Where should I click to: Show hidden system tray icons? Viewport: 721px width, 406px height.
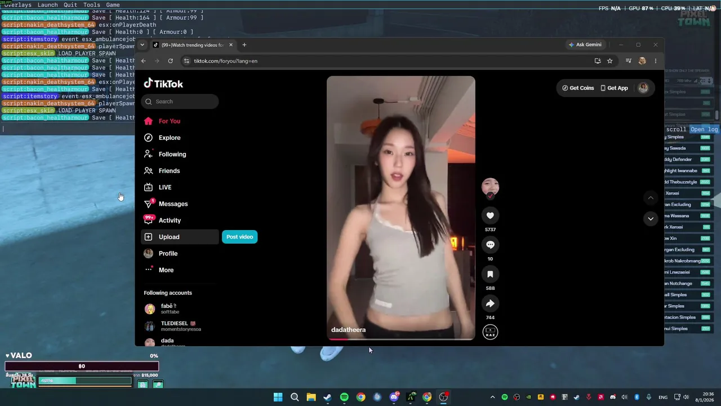[x=492, y=397]
